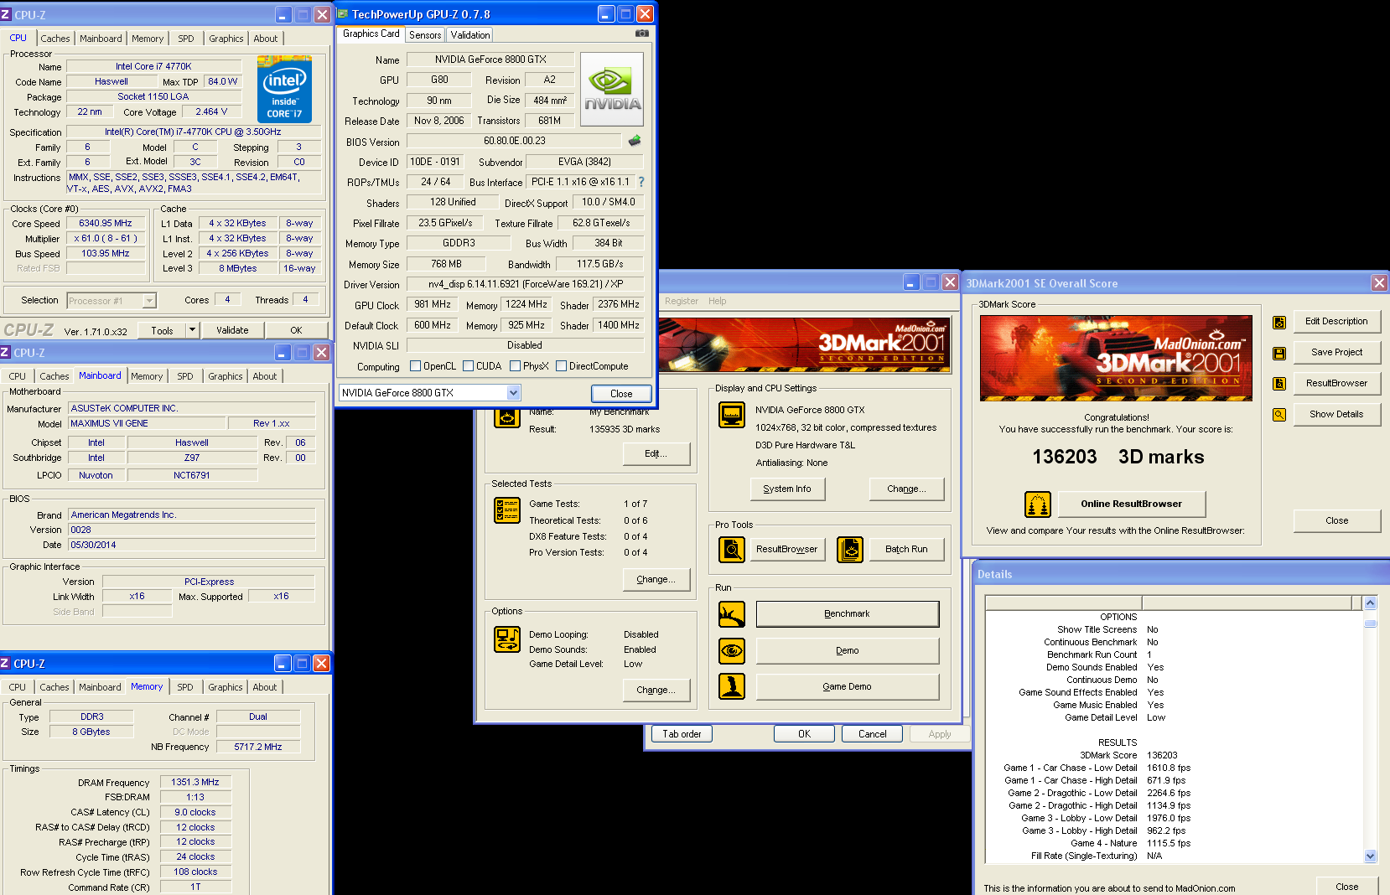The width and height of the screenshot is (1390, 895).
Task: Click the Edit Description icon in score window
Action: [1279, 322]
